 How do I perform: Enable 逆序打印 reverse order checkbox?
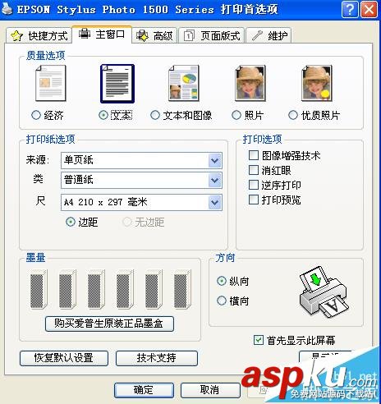click(x=254, y=185)
